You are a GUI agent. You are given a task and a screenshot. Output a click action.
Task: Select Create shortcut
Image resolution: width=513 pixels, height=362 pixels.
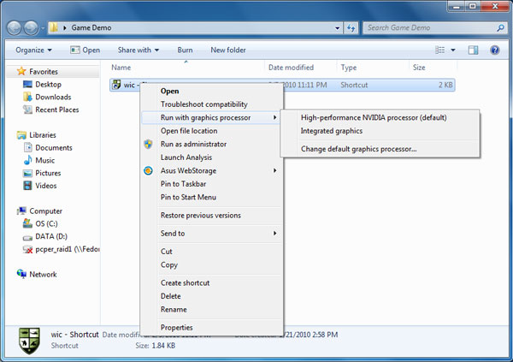point(211,282)
